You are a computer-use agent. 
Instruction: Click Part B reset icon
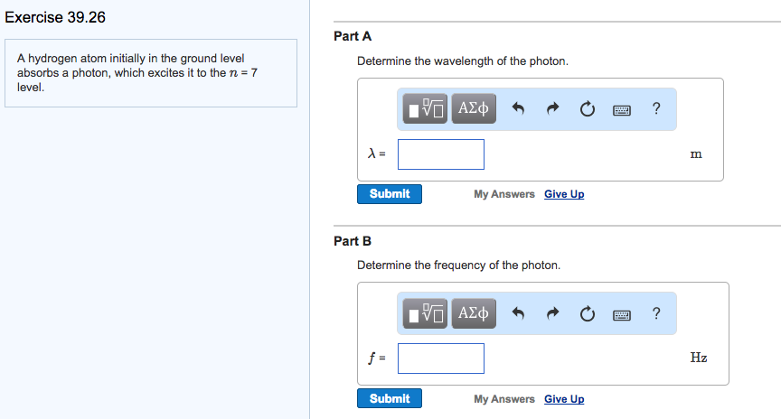click(x=587, y=314)
